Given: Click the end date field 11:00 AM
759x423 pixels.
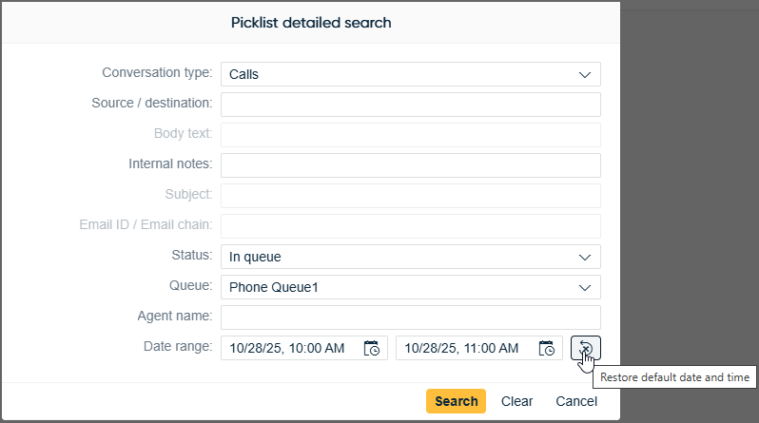Looking at the screenshot, I should pyautogui.click(x=463, y=348).
